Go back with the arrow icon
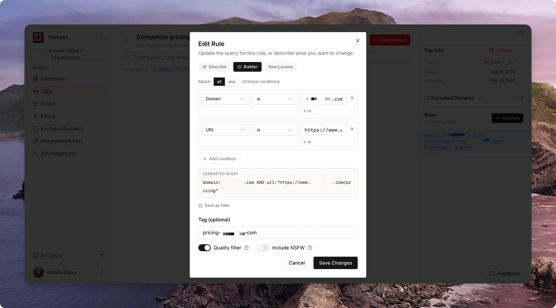The height and width of the screenshot is (308, 556). 127,40
